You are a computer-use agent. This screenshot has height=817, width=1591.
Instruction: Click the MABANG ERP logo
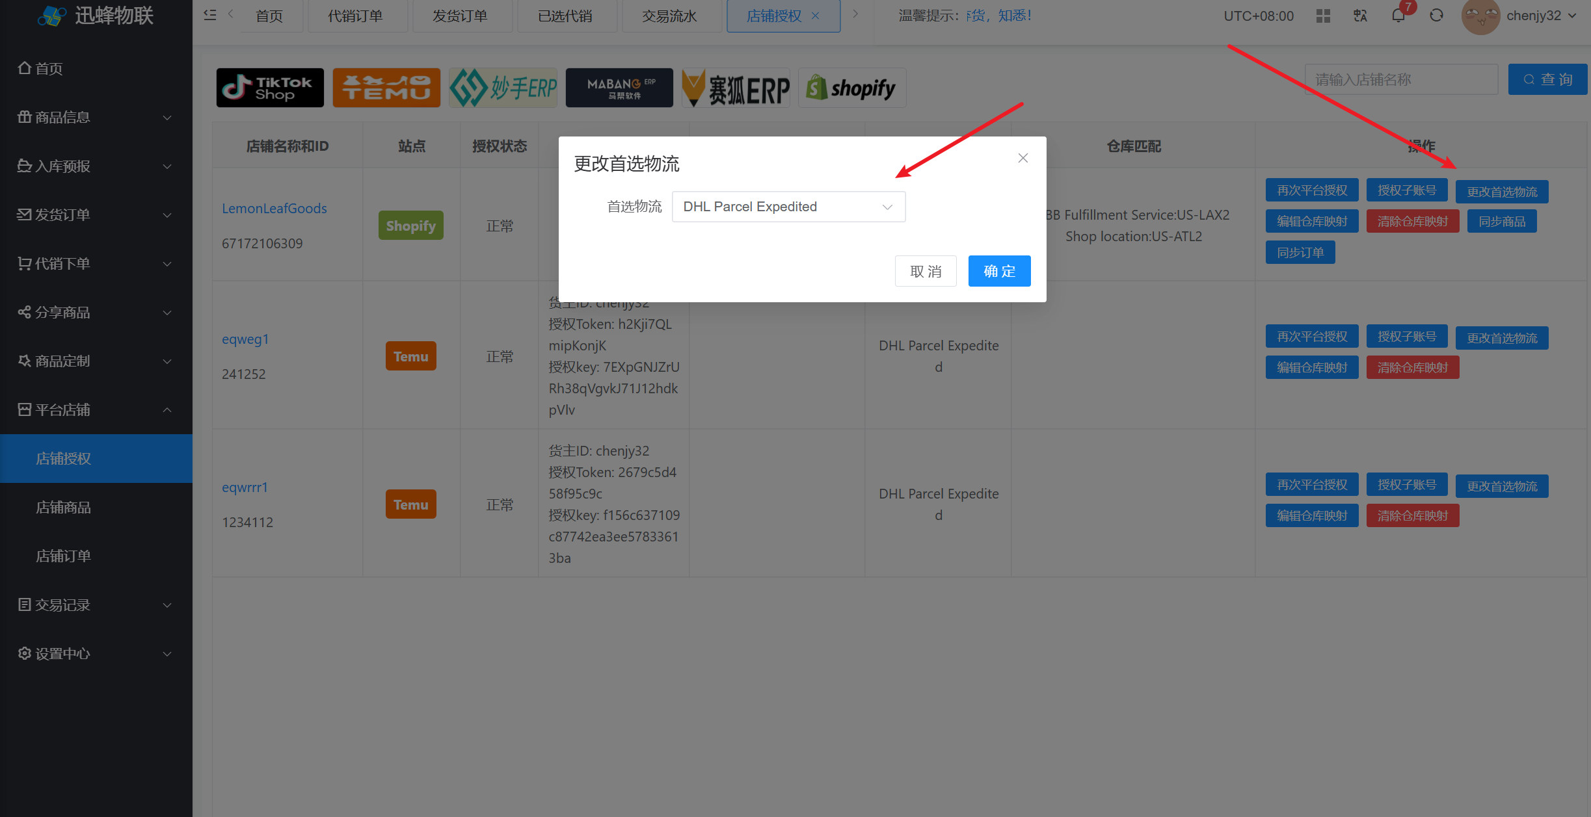click(619, 88)
